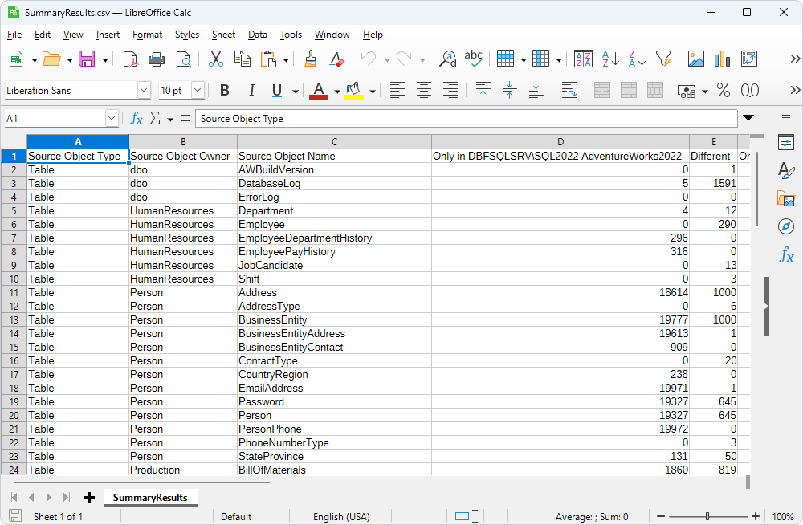
Task: Redo the last undone action
Action: [x=404, y=59]
